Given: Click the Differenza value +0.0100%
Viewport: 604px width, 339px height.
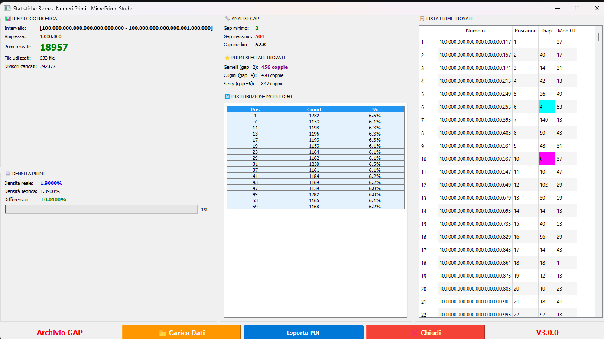Looking at the screenshot, I should (x=53, y=200).
